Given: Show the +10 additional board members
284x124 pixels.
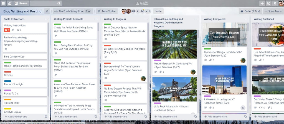Looking at the screenshot, I should click(148, 11).
